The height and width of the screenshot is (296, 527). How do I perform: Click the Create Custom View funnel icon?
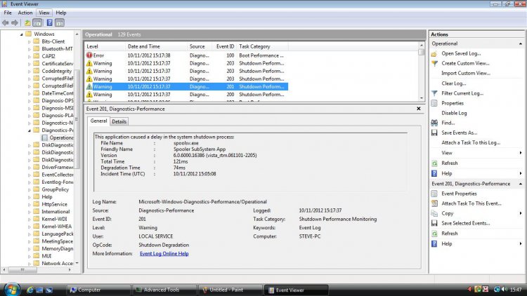point(434,63)
